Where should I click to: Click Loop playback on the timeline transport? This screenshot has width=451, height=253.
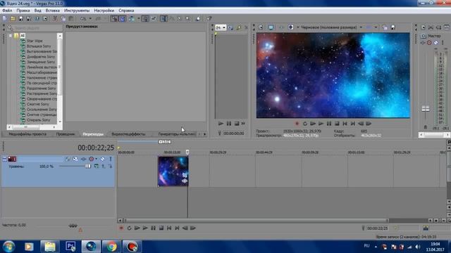(x=129, y=228)
